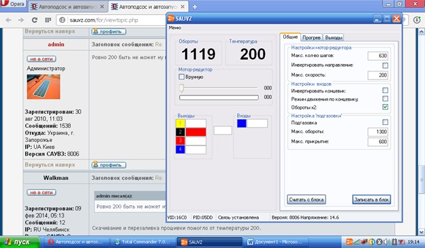The height and width of the screenshot is (248, 425).
Task: Click blue output 4 swatch
Action: click(180, 149)
